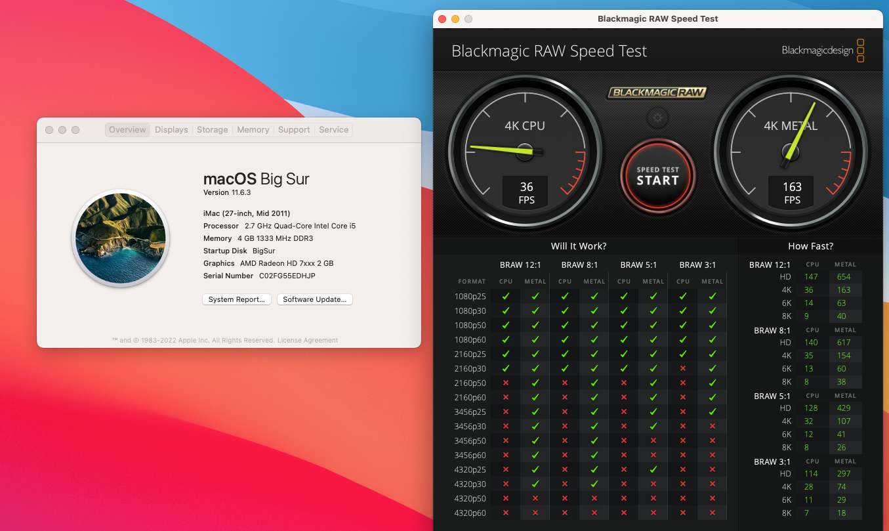Click the 147 CPU value for BRAW 12:1 HD
Image resolution: width=889 pixels, height=531 pixels.
[x=811, y=277]
